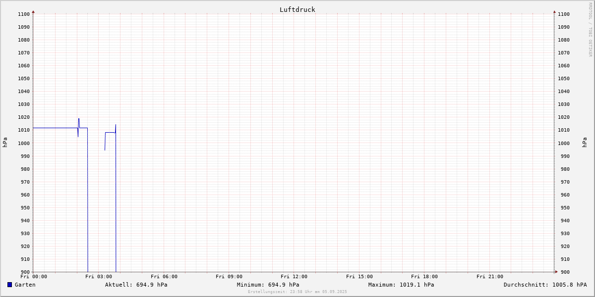Click the Fri 03:00 time axis label
This screenshot has width=595, height=297.
click(98, 277)
